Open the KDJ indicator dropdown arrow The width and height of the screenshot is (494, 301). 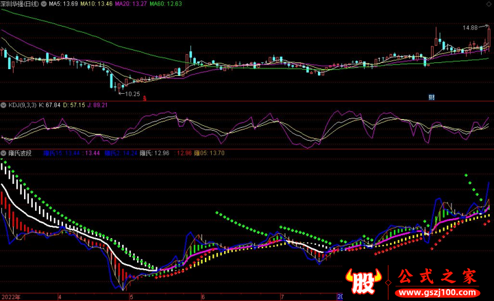[4, 105]
